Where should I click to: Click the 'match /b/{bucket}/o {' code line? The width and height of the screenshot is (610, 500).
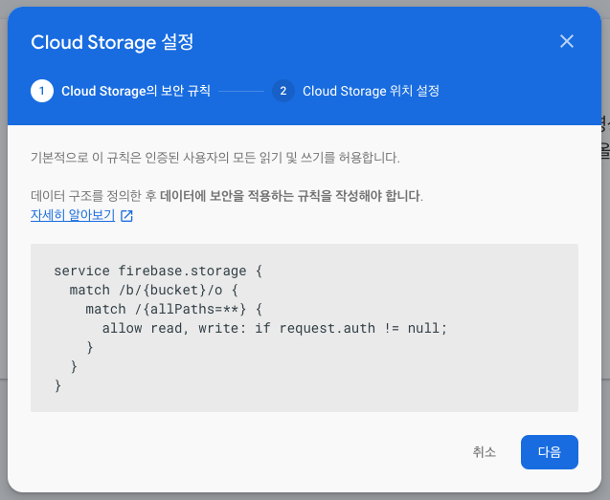point(153,290)
